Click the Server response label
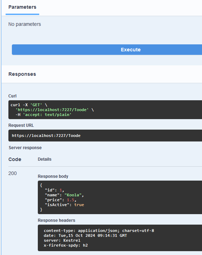Viewport: 202px width, 255px height. coord(25,148)
